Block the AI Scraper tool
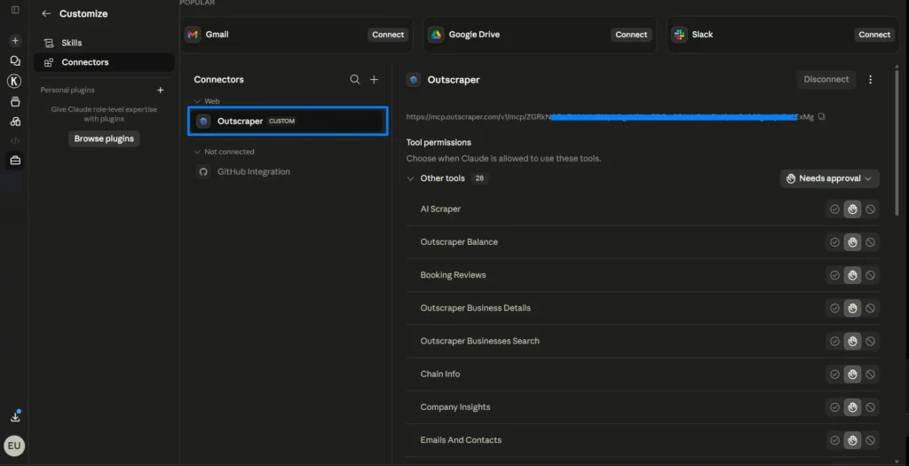Image resolution: width=909 pixels, height=466 pixels. (870, 209)
